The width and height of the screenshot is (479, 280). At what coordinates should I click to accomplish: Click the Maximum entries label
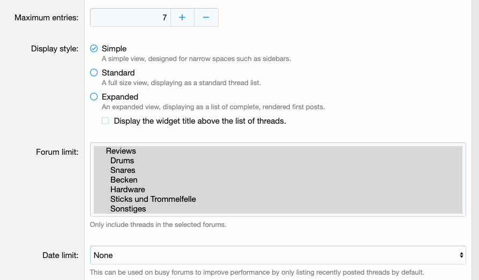[47, 18]
